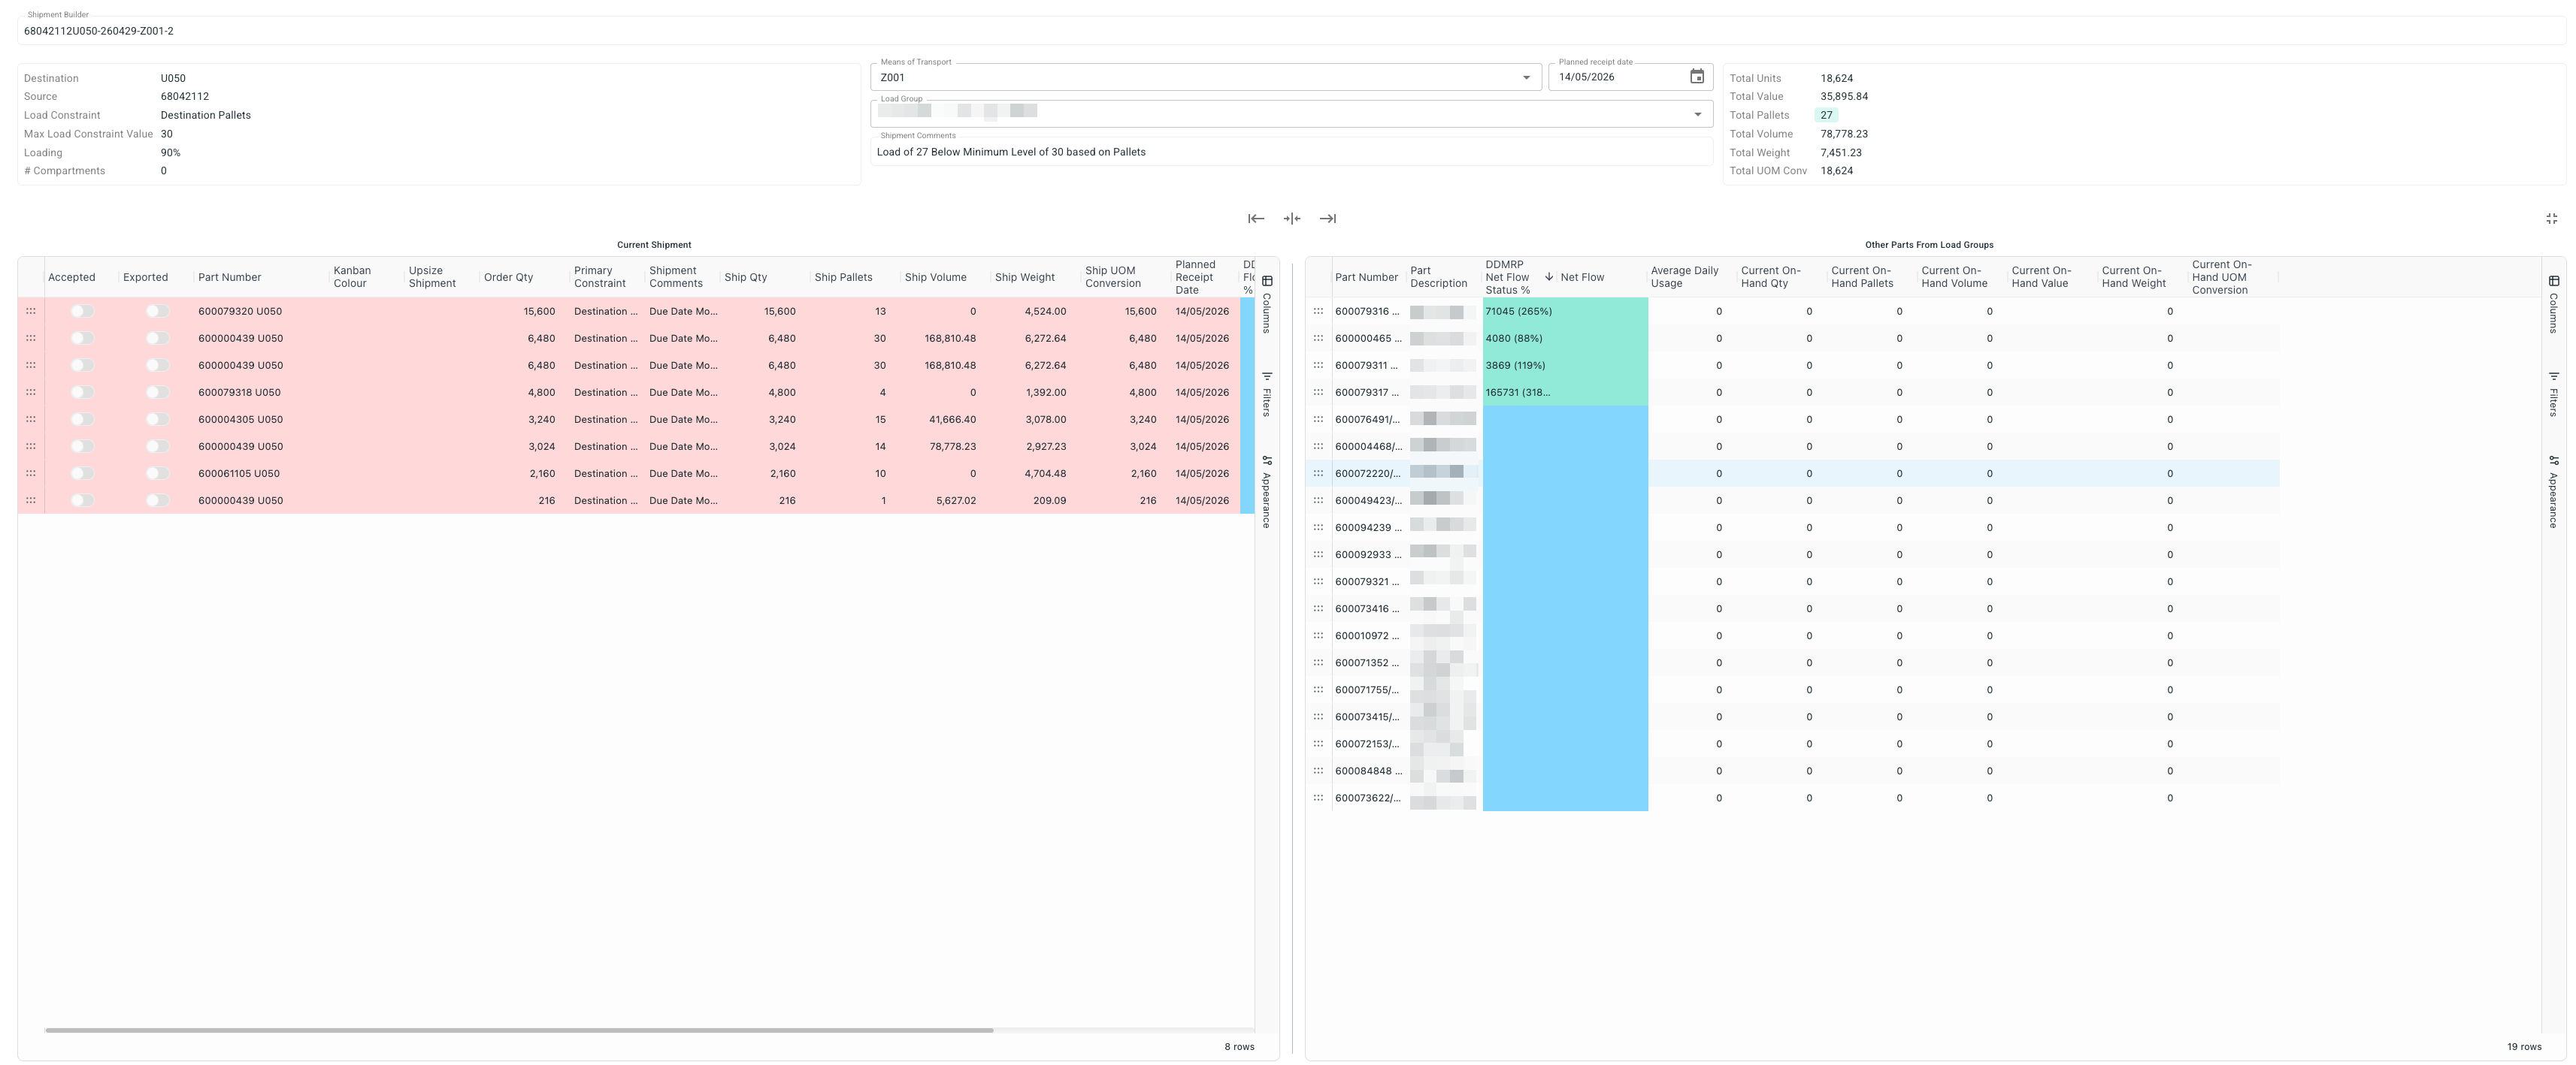Toggle Accepted for part 600079320 U050

[82, 312]
